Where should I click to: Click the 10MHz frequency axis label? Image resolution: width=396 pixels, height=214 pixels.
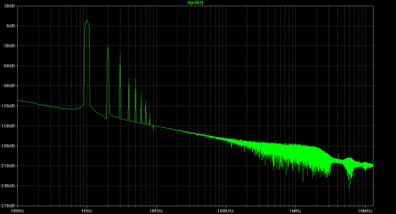[364, 210]
